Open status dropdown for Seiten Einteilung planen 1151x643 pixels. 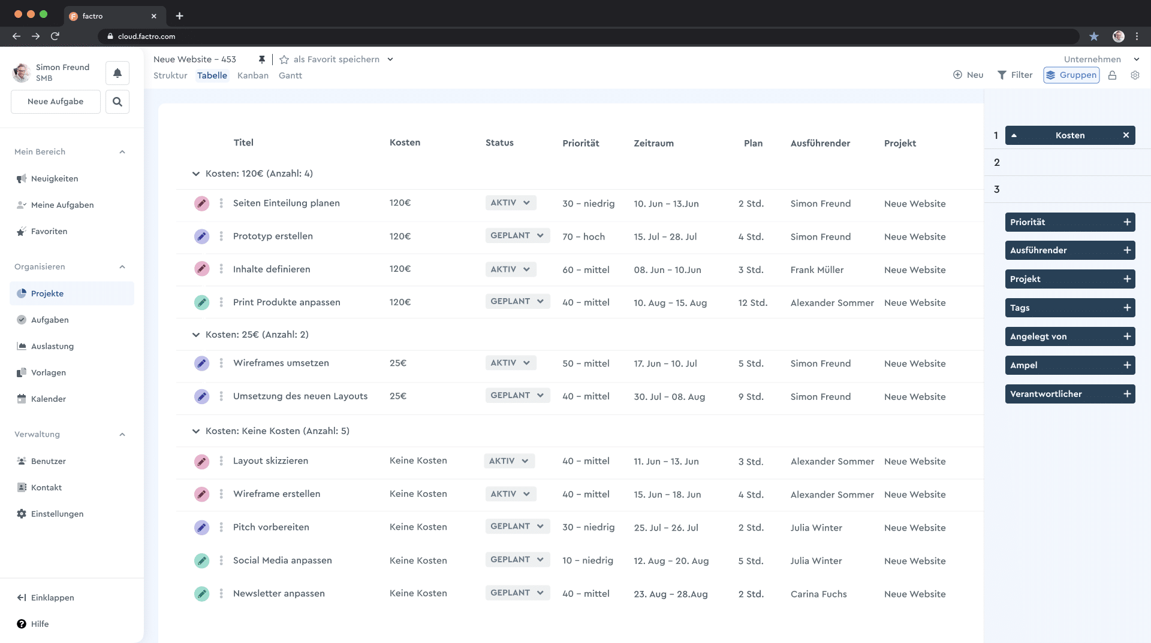pyautogui.click(x=511, y=203)
